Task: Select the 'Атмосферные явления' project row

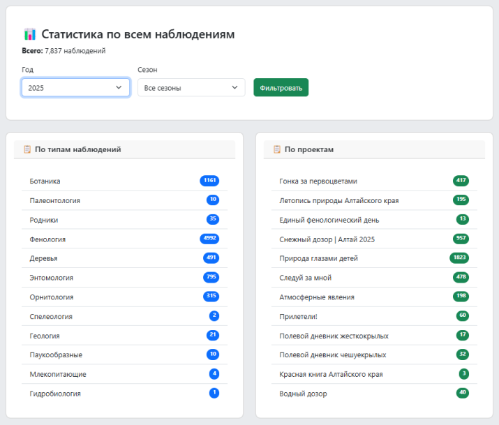Action: pyautogui.click(x=316, y=297)
